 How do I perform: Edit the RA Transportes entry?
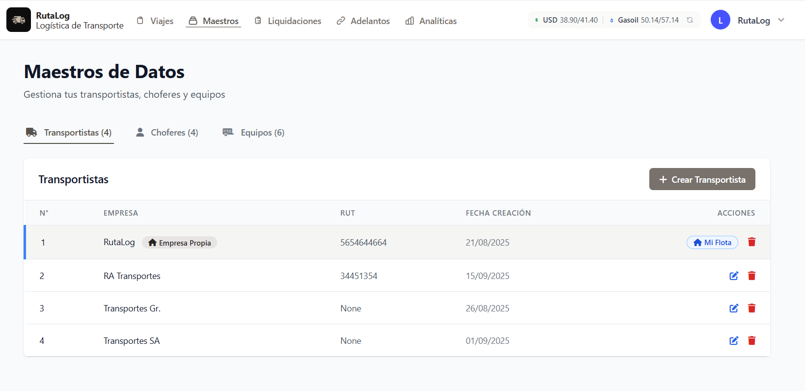tap(734, 276)
